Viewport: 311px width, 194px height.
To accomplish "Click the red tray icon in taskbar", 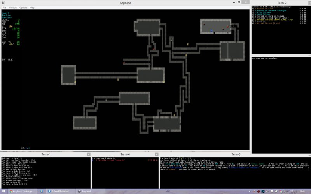I will click(x=259, y=191).
